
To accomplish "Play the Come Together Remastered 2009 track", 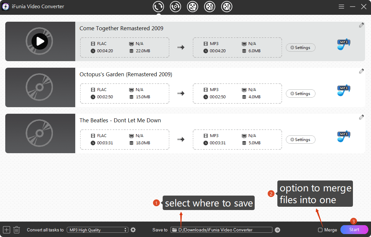I will click(40, 41).
